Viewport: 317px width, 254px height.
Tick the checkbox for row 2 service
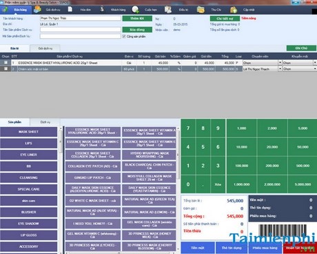coord(6,68)
